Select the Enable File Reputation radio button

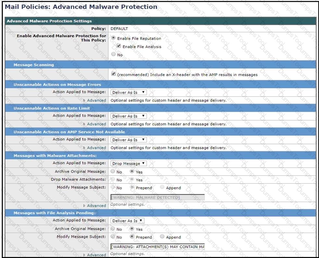pos(113,38)
